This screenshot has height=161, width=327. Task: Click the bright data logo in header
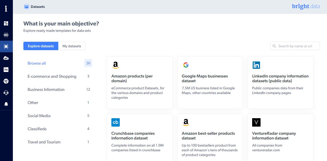click(x=306, y=7)
